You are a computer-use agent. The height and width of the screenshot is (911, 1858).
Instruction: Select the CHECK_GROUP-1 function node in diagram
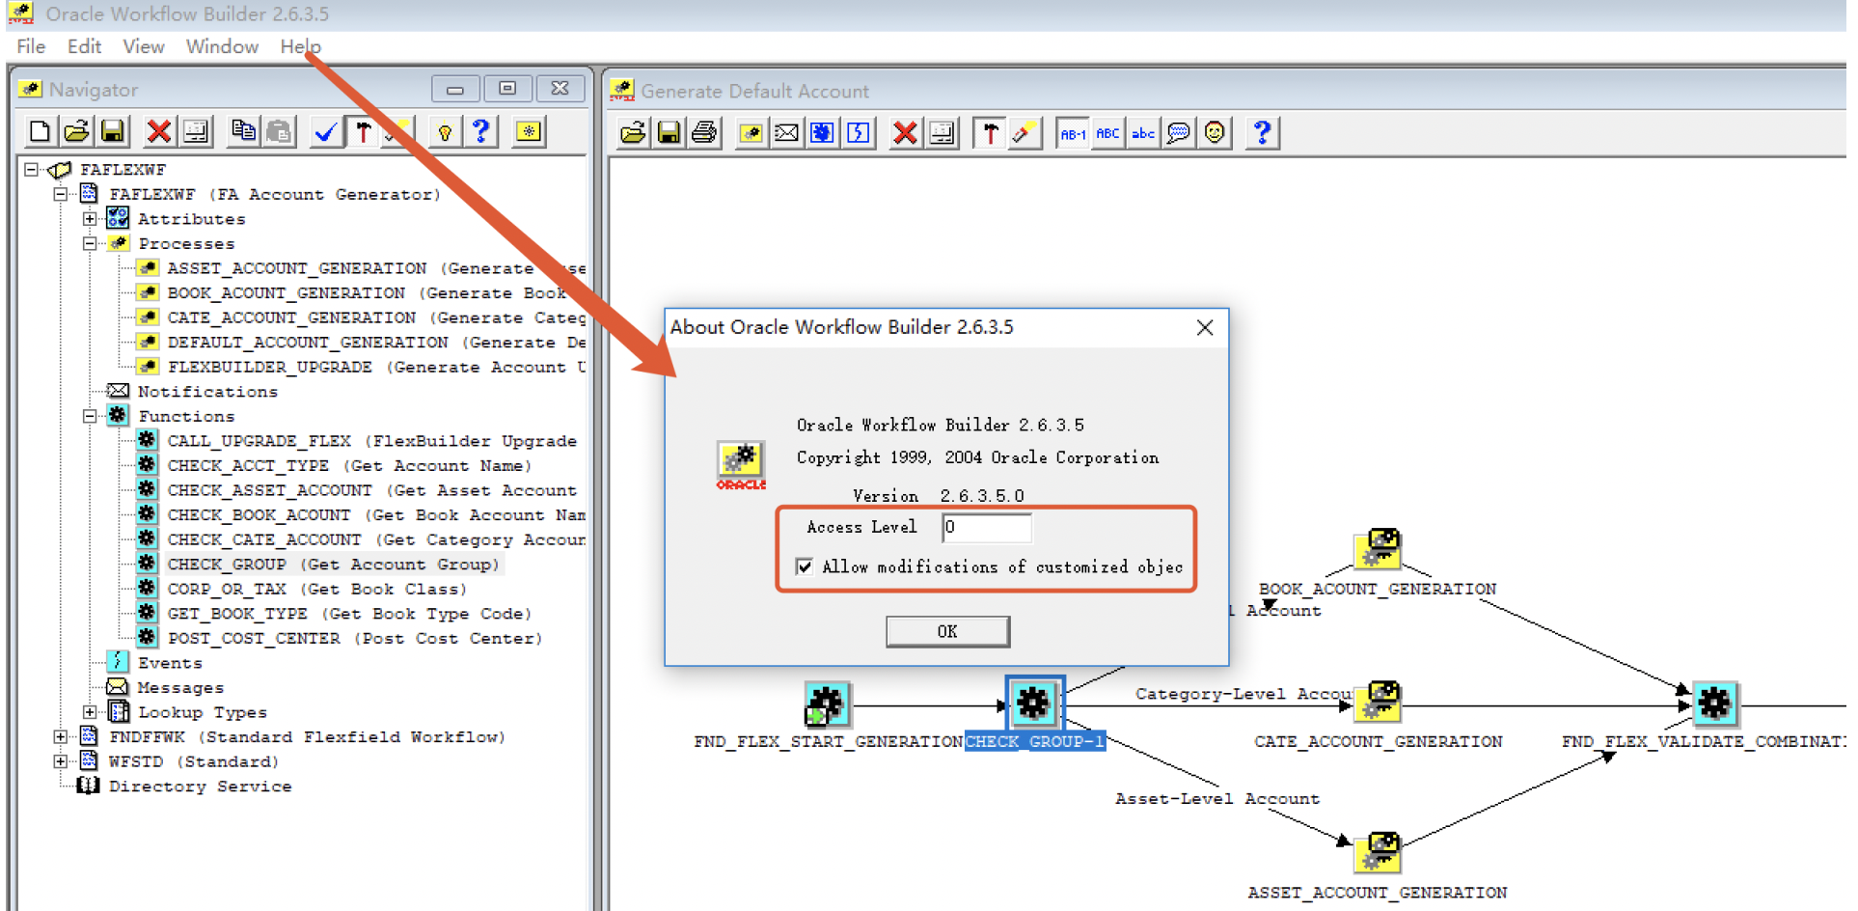(x=1034, y=703)
